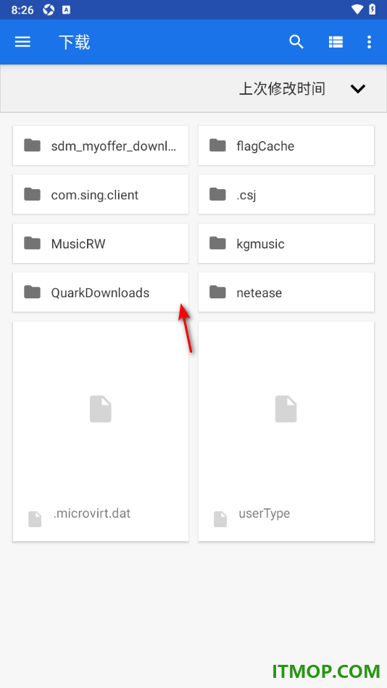Tap the small file icon beside .microvirt.dat

point(35,519)
